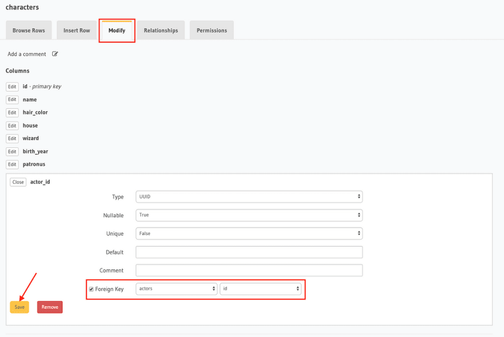Open the Browse Rows tab
Image resolution: width=504 pixels, height=337 pixels.
29,30
